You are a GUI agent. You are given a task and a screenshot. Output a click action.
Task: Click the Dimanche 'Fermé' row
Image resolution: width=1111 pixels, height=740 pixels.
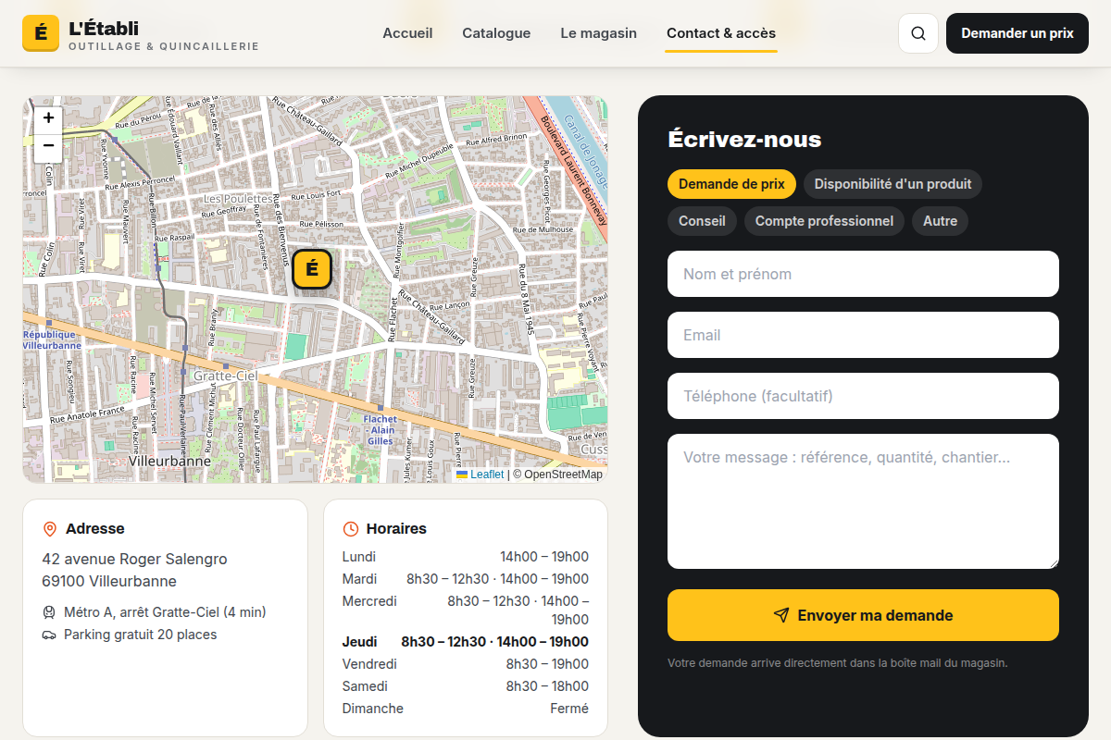(x=466, y=709)
